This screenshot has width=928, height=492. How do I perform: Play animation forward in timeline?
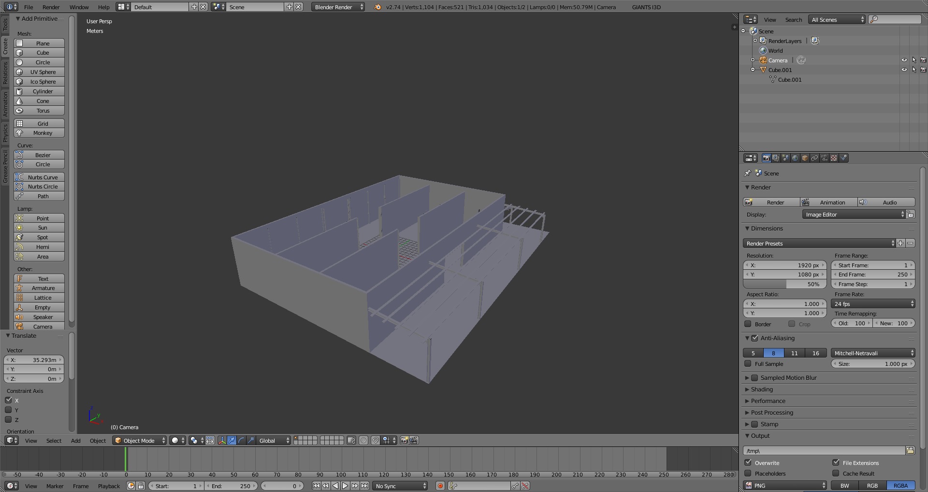(x=345, y=486)
